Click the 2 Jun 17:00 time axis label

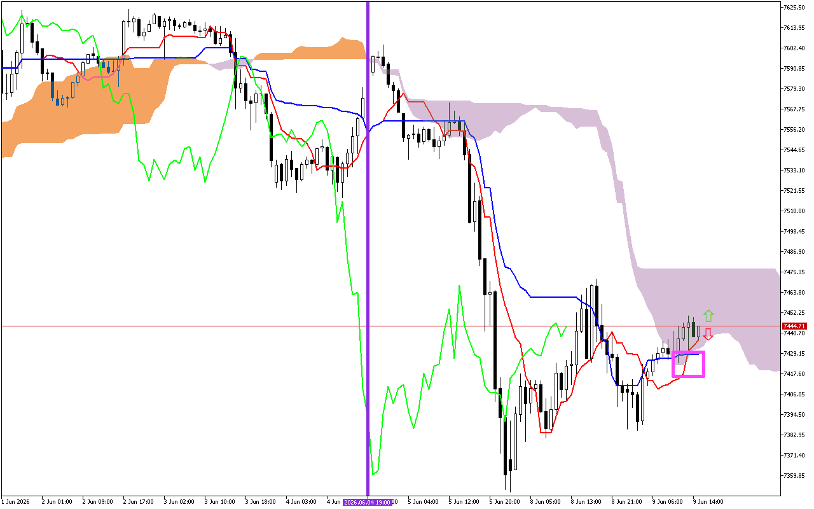coord(138,502)
